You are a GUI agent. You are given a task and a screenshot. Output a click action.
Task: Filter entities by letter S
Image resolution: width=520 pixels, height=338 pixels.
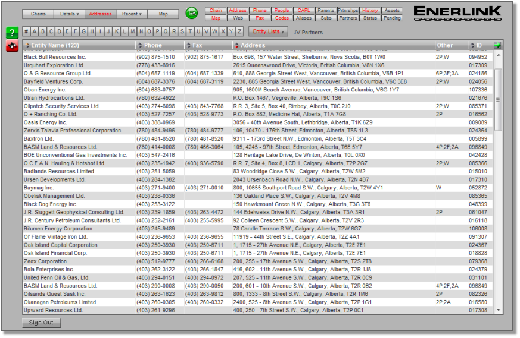click(x=182, y=31)
